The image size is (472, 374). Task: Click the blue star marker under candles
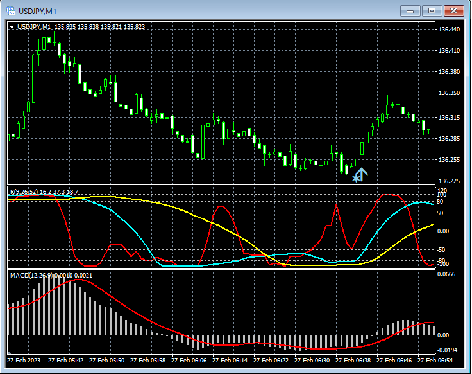tap(356, 178)
